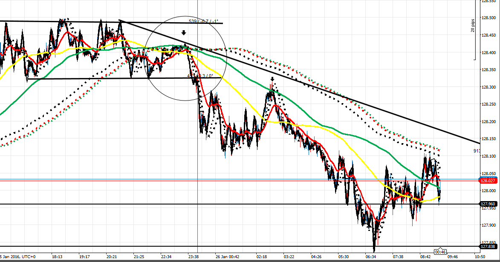Select the black 127.960 price level tag
Viewport: 500px width, 262px height.
point(488,204)
